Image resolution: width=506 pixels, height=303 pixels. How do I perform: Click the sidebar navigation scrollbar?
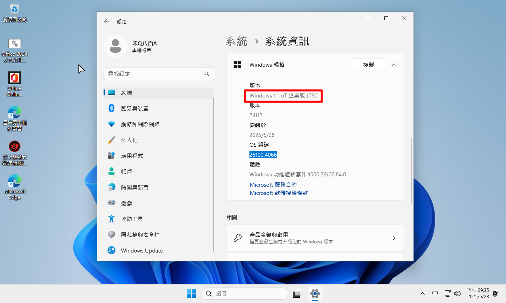(x=214, y=174)
